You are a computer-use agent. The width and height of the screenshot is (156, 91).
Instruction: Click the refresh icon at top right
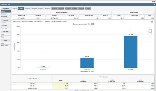tap(153, 1)
